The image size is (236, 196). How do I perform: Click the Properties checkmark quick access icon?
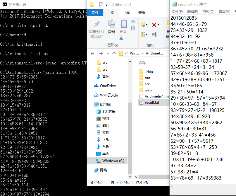(101, 5)
